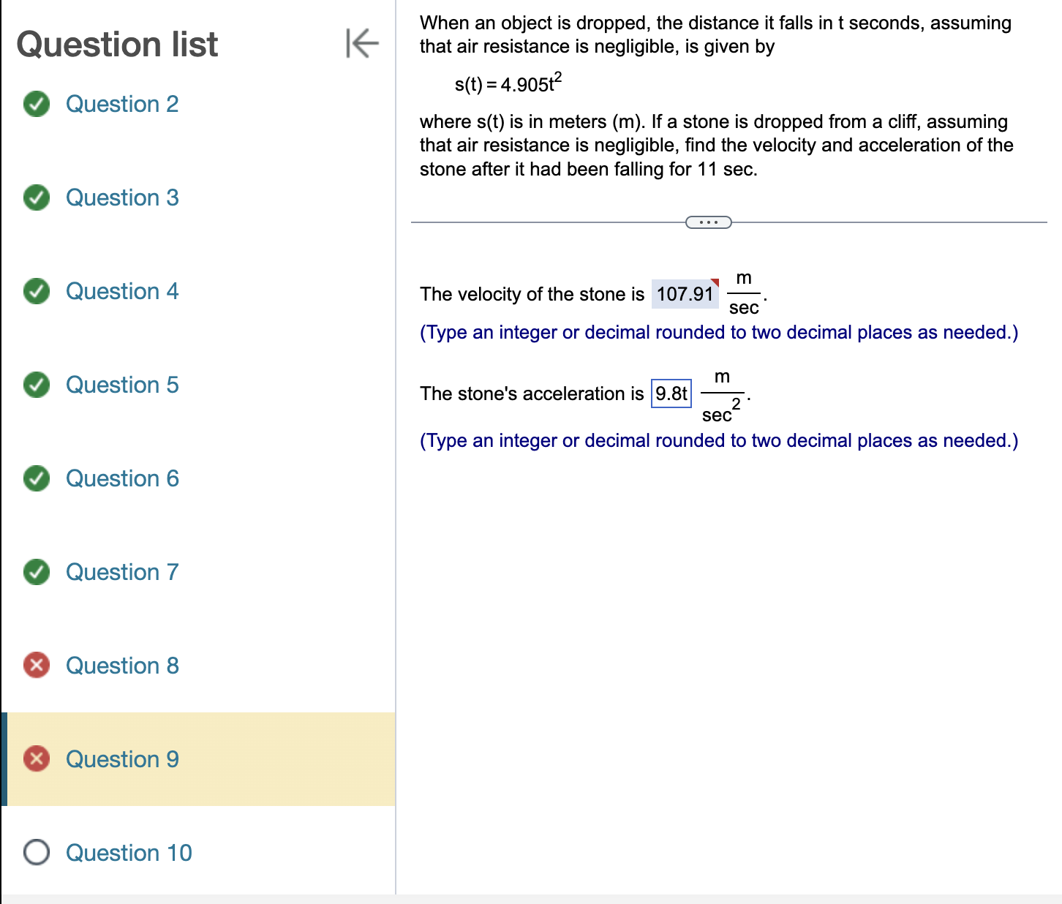Screen dimensions: 1062x904
Task: Select the highlighted Question 9 entry
Action: click(x=121, y=759)
